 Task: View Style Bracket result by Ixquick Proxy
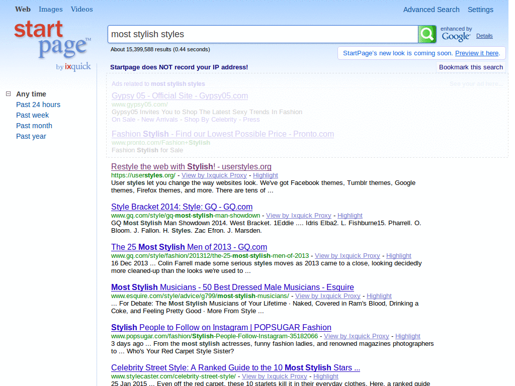[299, 215]
